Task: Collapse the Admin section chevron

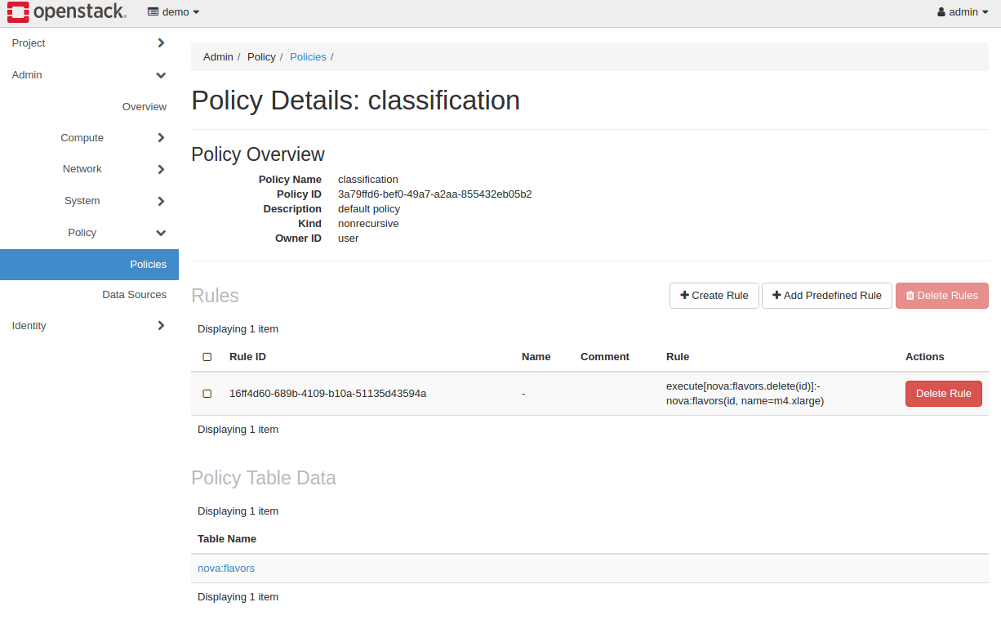Action: (161, 75)
